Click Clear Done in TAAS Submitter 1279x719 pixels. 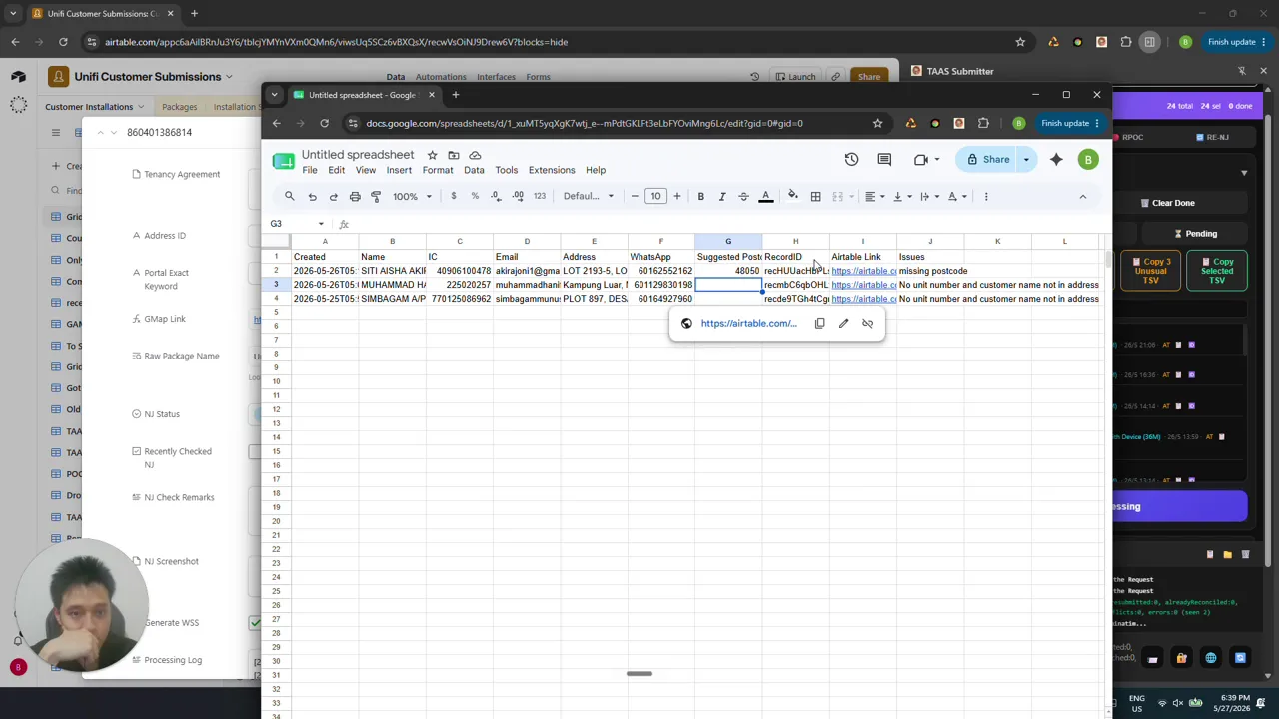click(x=1167, y=203)
